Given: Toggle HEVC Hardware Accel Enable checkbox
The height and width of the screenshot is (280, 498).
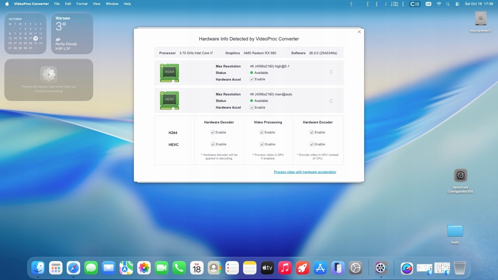Looking at the screenshot, I should [252, 107].
